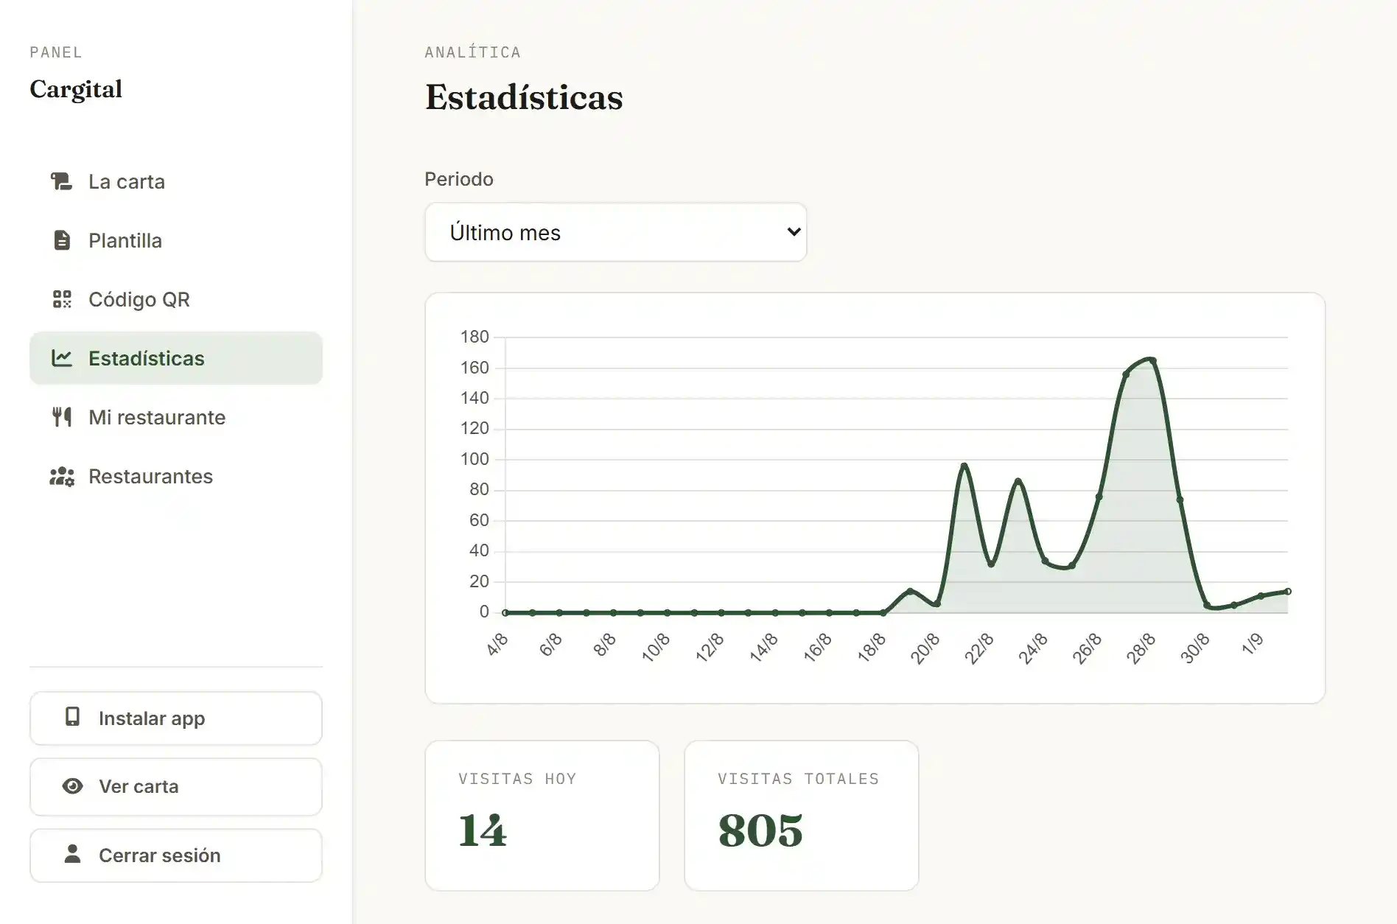
Task: Click the Ver carta button
Action: click(x=176, y=787)
